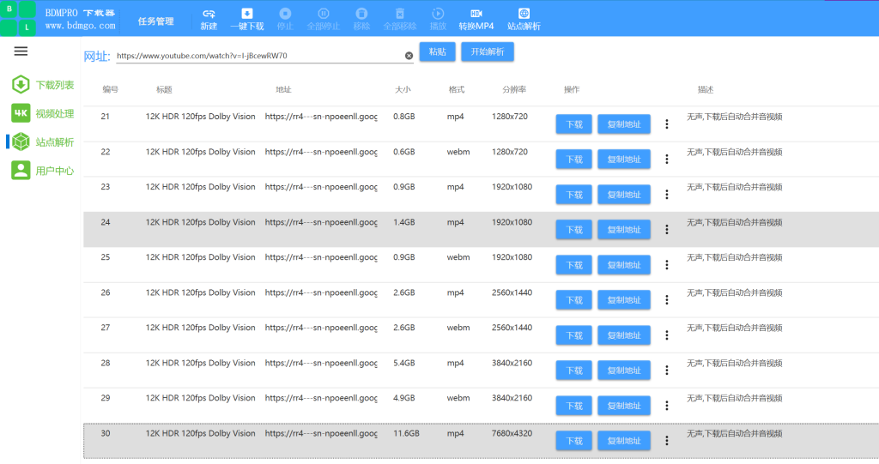Switch to 任务管理 task management tab
Viewport: 879px width, 464px height.
tap(156, 21)
